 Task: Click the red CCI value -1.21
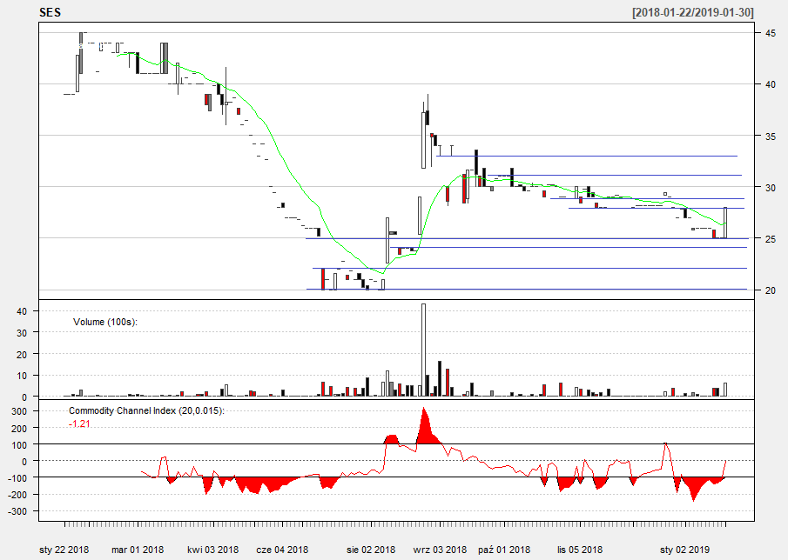click(x=79, y=423)
